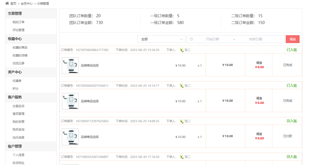This screenshot has height=165, width=316.
Task: Click 品牌商品选择 product name in first order
Action: tap(90, 65)
